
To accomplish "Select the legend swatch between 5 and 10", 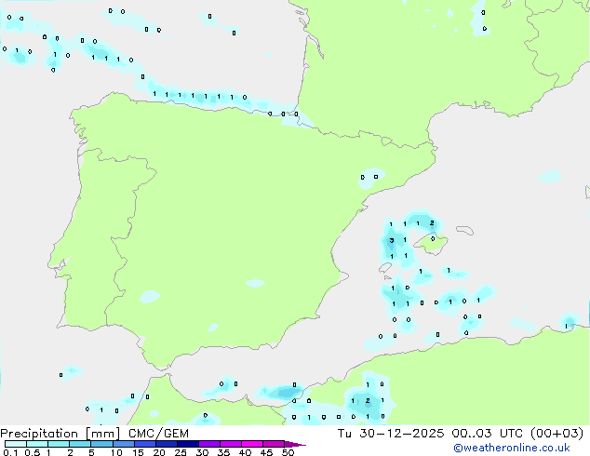I will click(102, 445).
